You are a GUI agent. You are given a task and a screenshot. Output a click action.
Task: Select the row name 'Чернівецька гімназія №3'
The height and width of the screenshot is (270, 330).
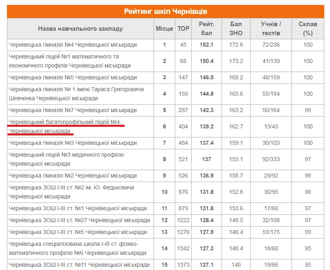tap(73, 143)
